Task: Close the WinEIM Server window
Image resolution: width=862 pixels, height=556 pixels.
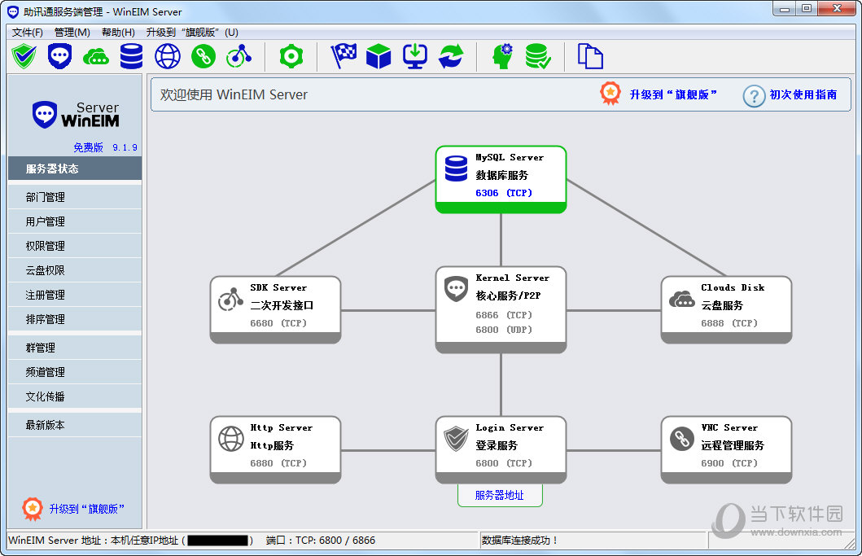Action: [838, 8]
